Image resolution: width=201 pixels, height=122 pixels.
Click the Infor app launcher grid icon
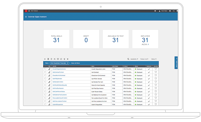(29, 11)
